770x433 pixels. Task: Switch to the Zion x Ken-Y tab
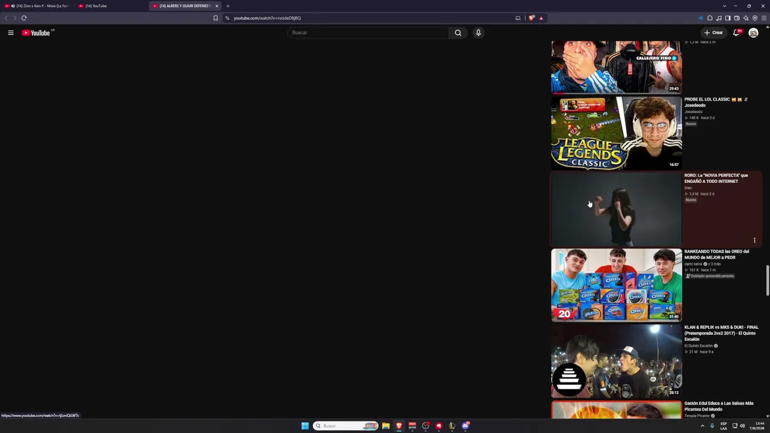(x=37, y=6)
